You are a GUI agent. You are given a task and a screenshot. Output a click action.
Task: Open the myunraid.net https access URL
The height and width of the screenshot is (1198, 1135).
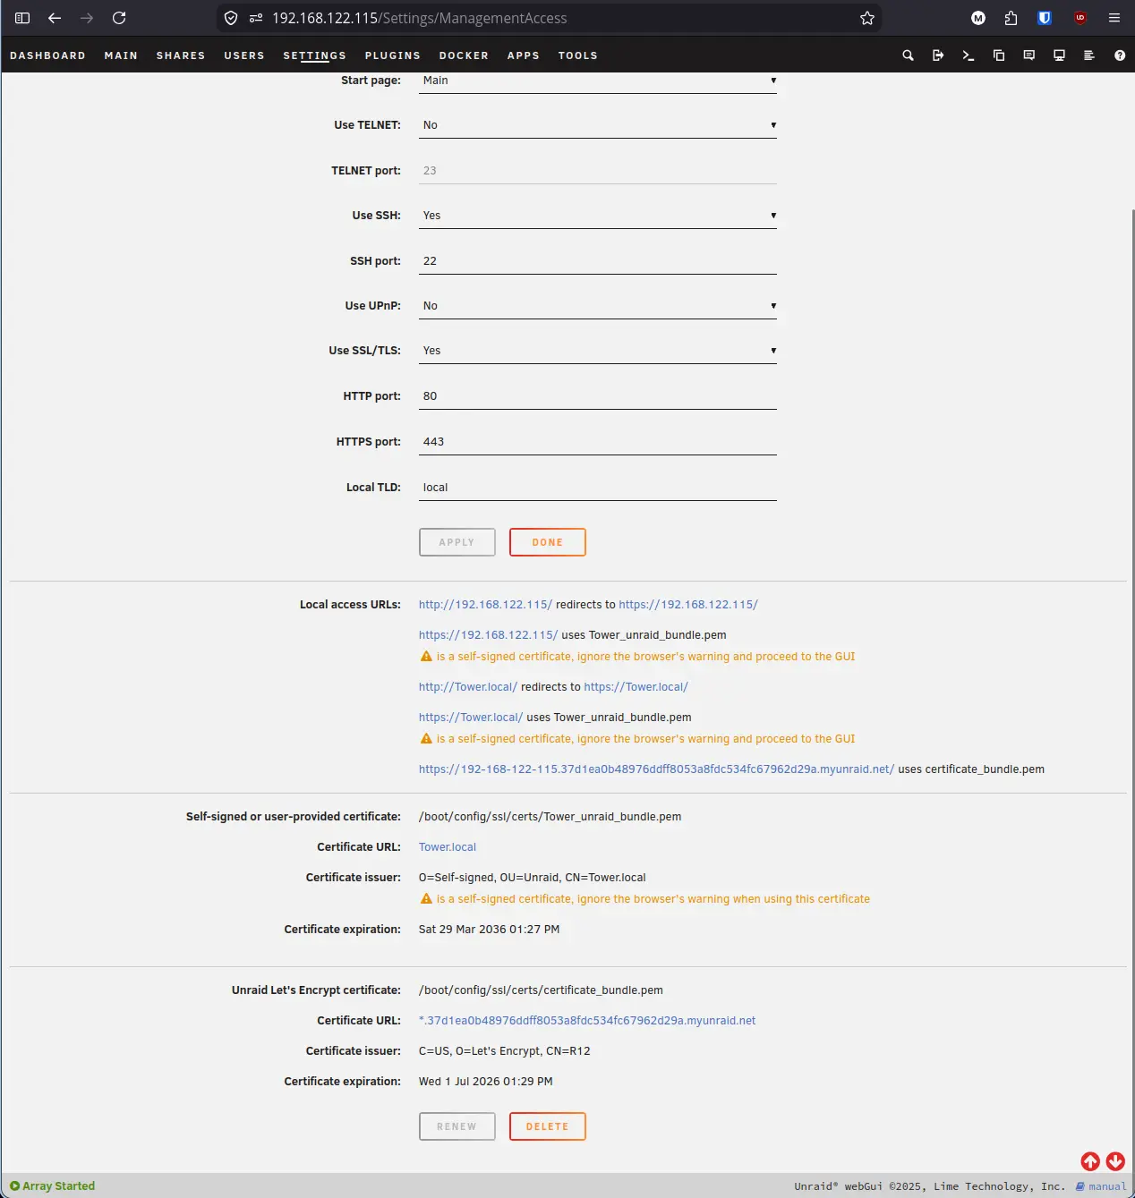pyautogui.click(x=656, y=769)
